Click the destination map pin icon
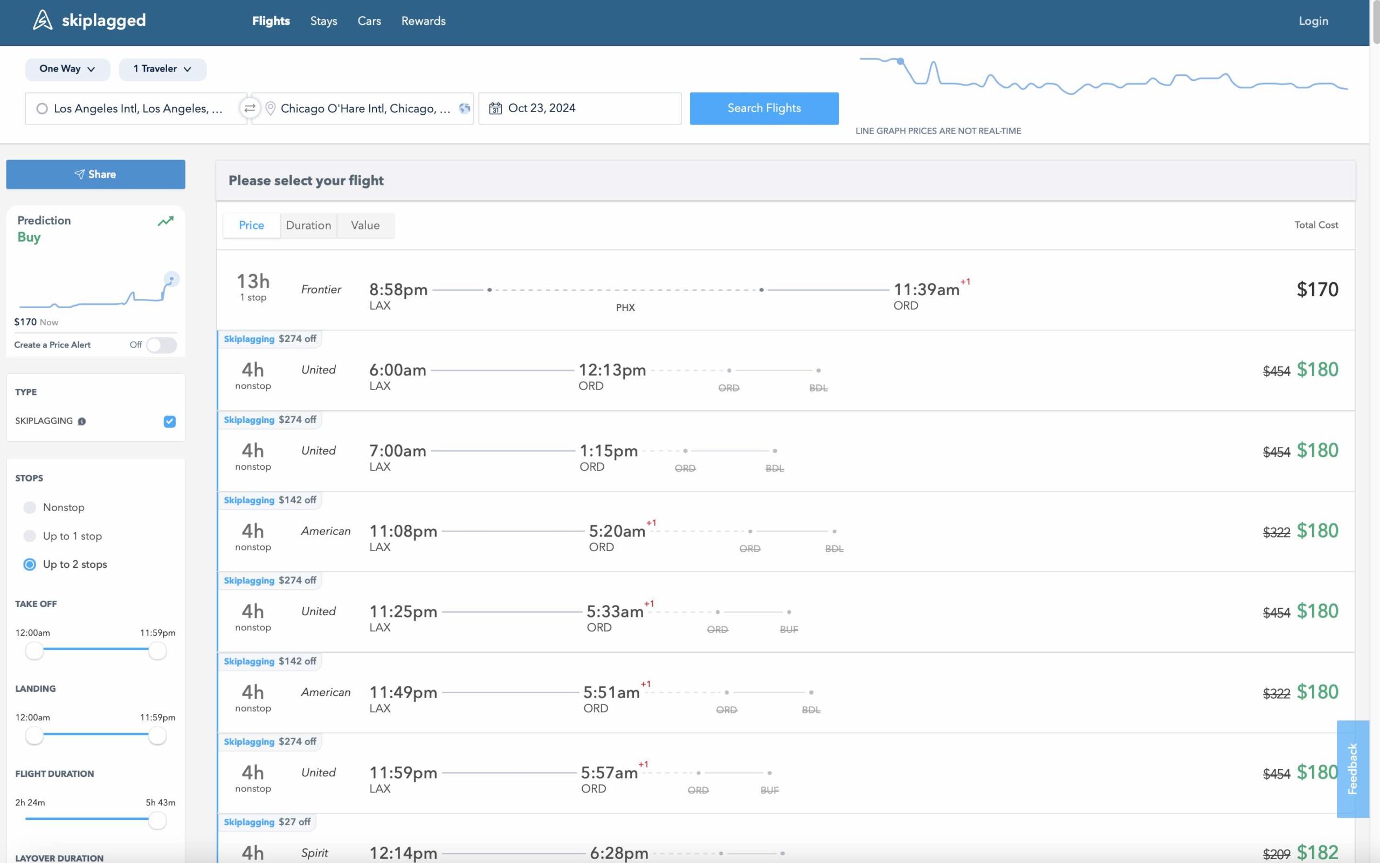This screenshot has width=1380, height=863. click(271, 108)
